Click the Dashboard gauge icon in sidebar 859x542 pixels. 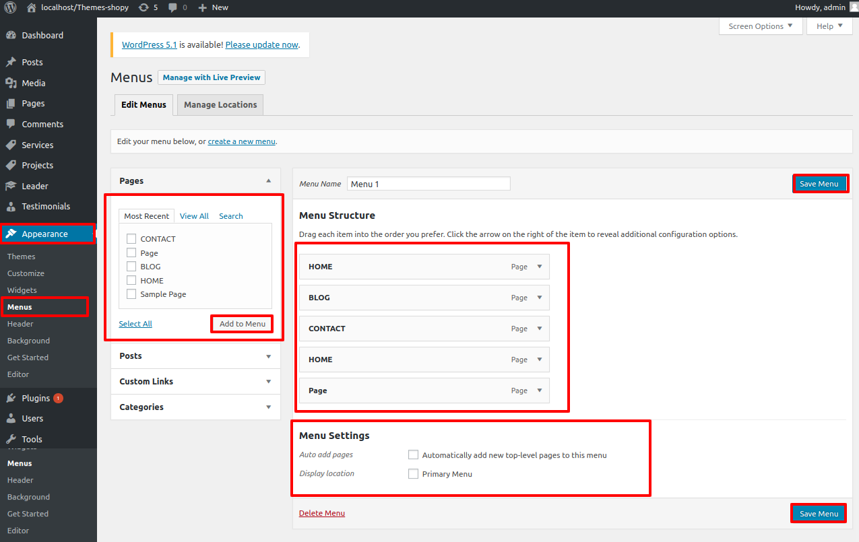tap(11, 36)
